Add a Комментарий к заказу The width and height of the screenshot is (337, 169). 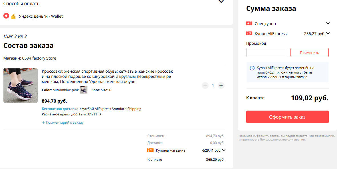(x=62, y=122)
